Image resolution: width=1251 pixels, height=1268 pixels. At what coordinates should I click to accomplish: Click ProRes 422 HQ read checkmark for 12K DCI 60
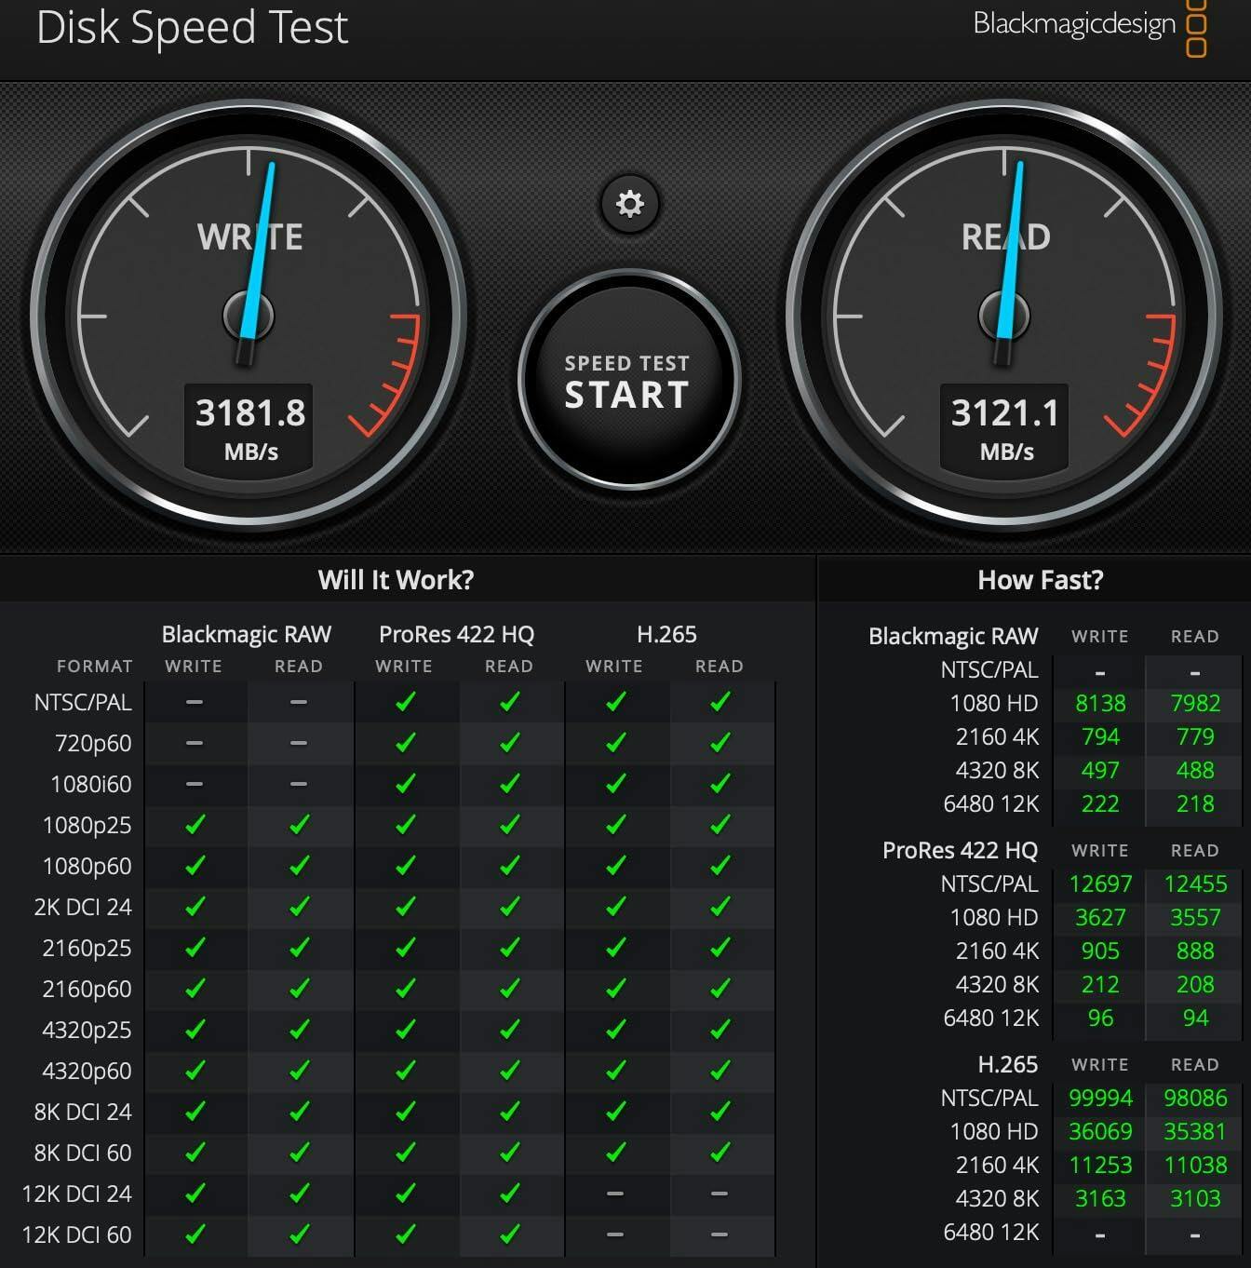[509, 1234]
